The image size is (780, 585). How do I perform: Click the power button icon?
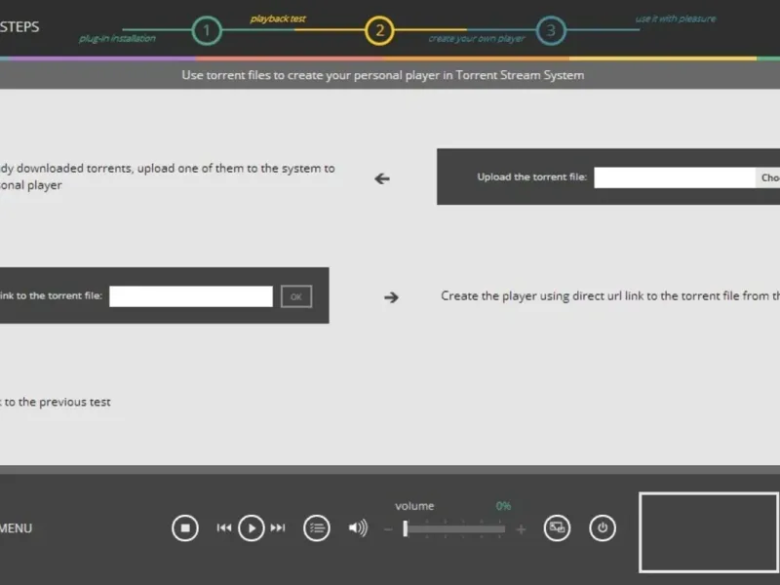[602, 527]
